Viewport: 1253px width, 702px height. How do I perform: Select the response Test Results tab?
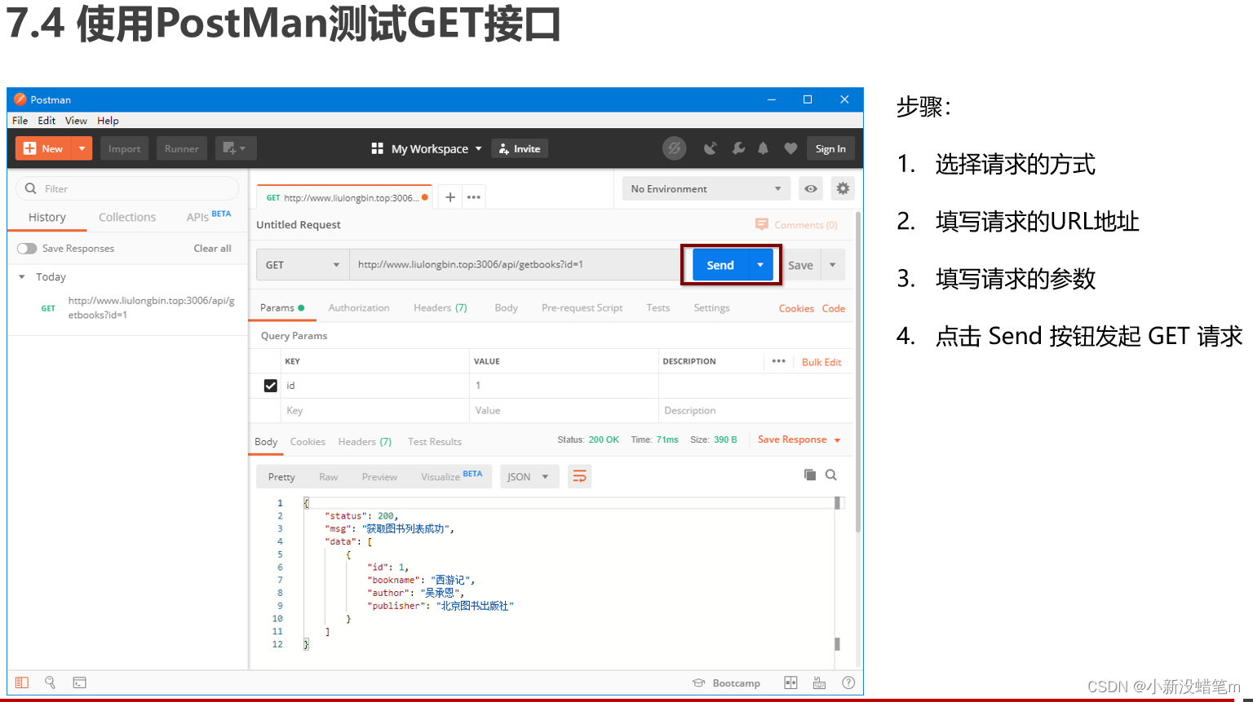[x=435, y=442]
